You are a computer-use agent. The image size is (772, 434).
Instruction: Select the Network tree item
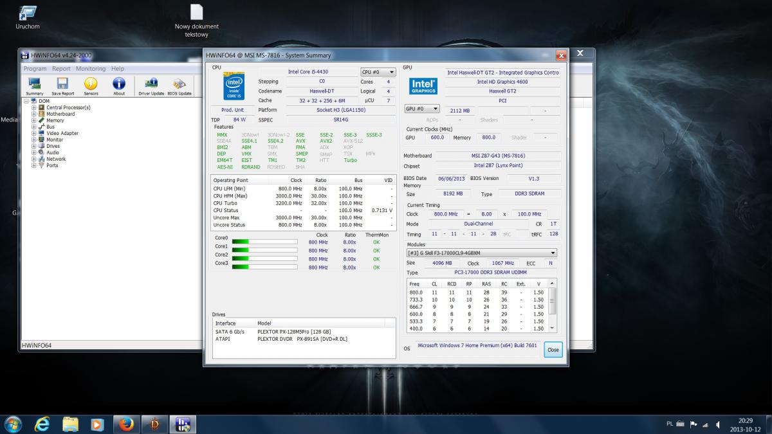coord(56,159)
